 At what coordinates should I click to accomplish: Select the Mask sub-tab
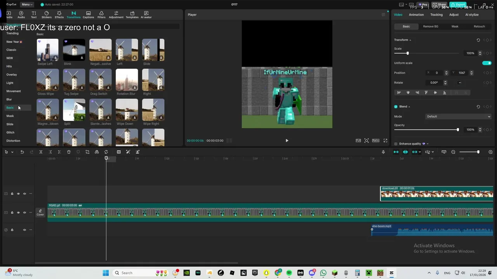[455, 26]
